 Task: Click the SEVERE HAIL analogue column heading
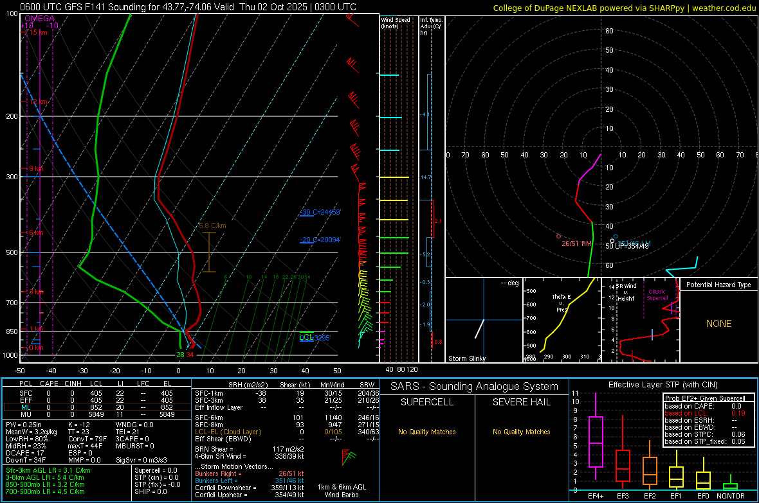point(521,402)
